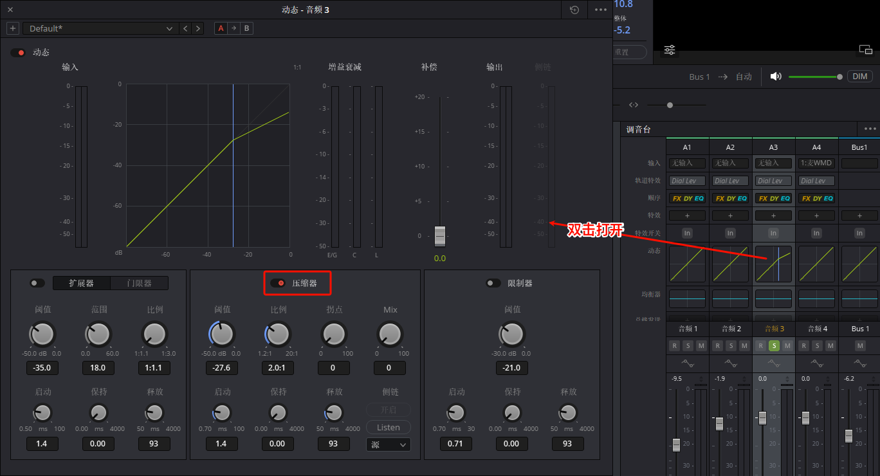Open dynamics window options menu (three dots)
Viewport: 880px width, 476px height.
pyautogui.click(x=601, y=10)
